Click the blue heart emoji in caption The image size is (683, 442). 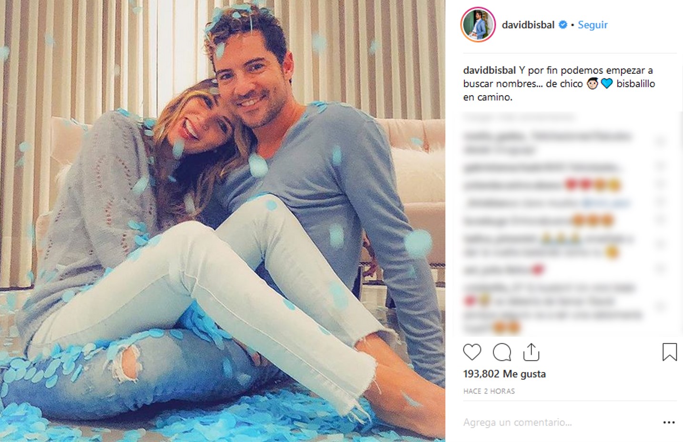(606, 84)
